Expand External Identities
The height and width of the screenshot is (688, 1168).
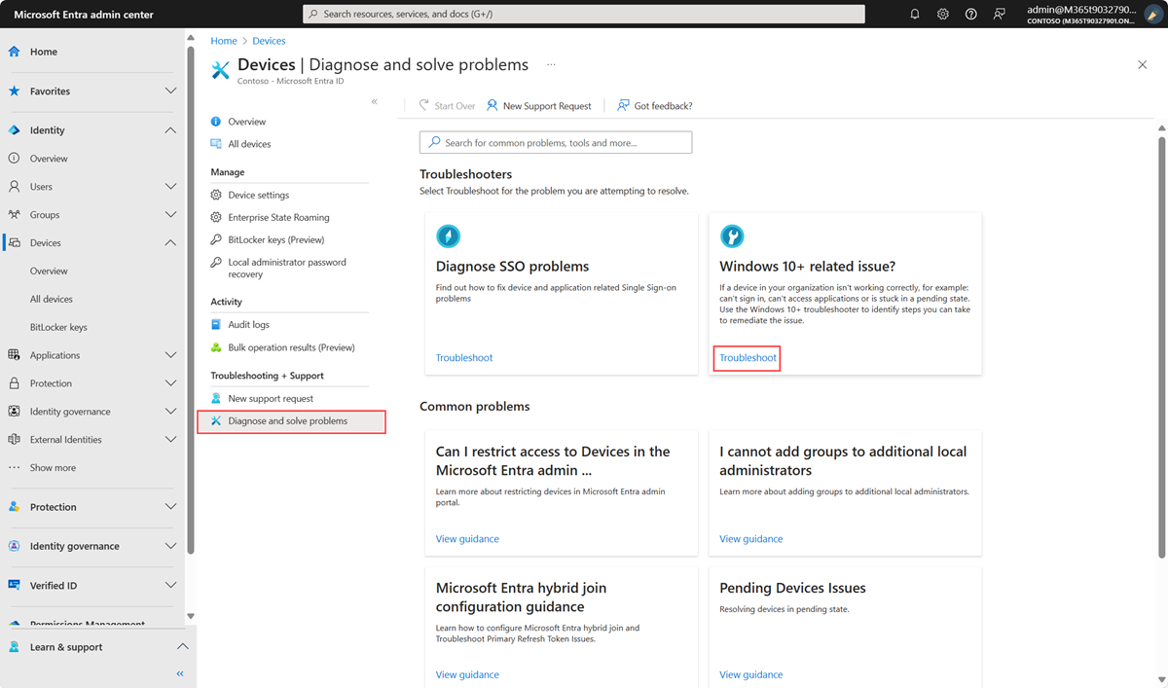point(170,440)
